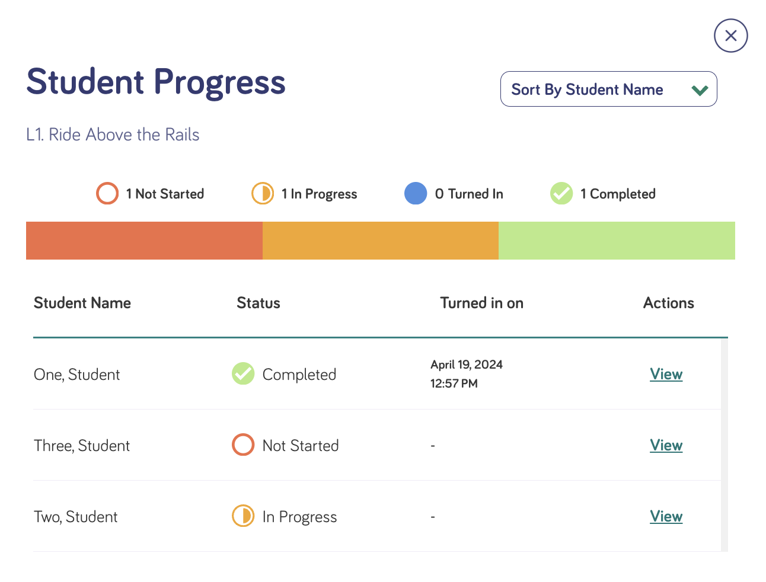
Task: Click the half-filled In Progress legend icon
Action: pos(263,193)
